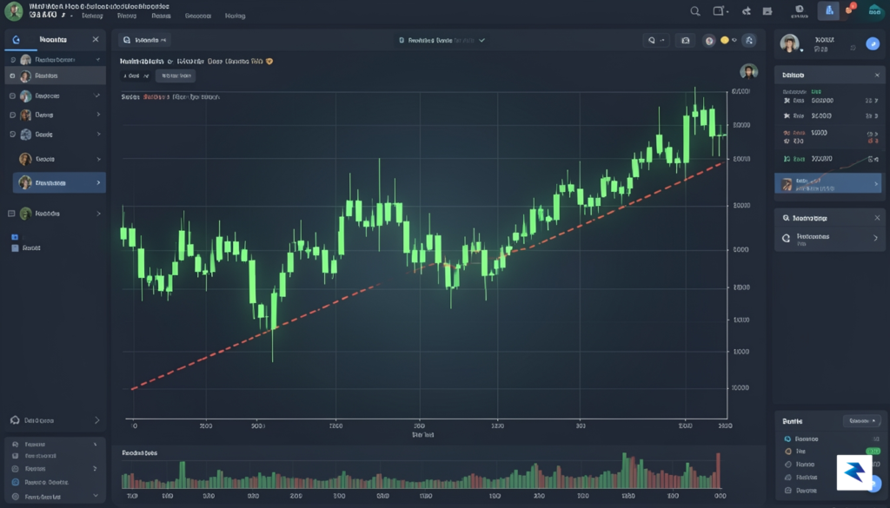
Task: Click the search button above the chart title
Action: point(145,40)
